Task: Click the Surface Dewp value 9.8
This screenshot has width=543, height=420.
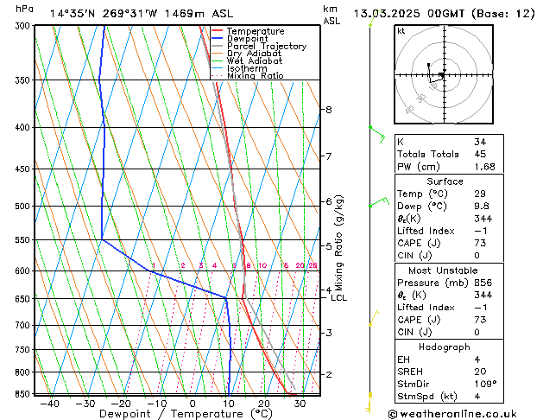Action: [x=482, y=207]
